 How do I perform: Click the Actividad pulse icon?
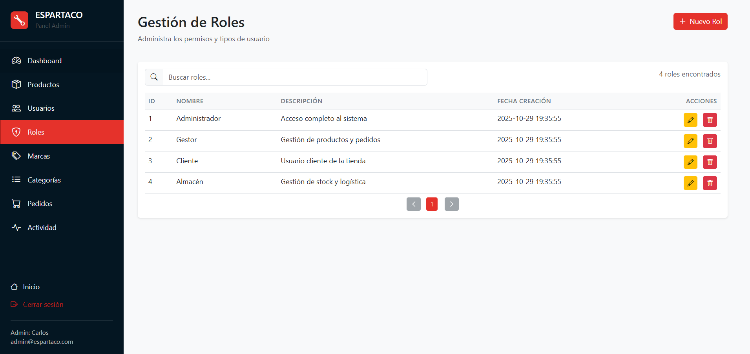coord(16,227)
